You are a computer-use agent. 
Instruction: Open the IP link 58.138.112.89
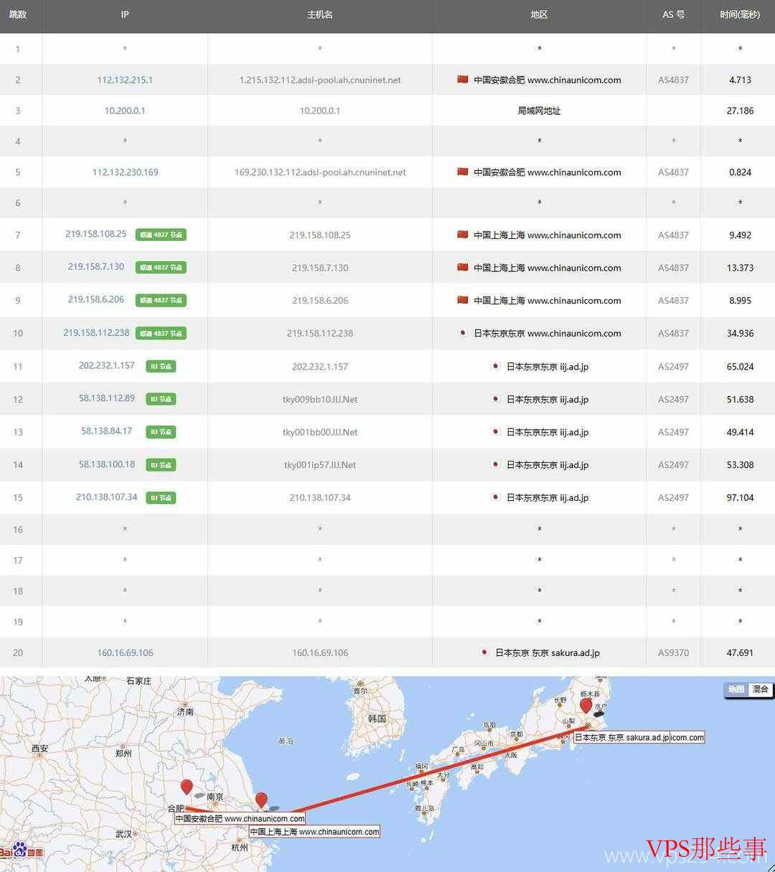(x=107, y=398)
